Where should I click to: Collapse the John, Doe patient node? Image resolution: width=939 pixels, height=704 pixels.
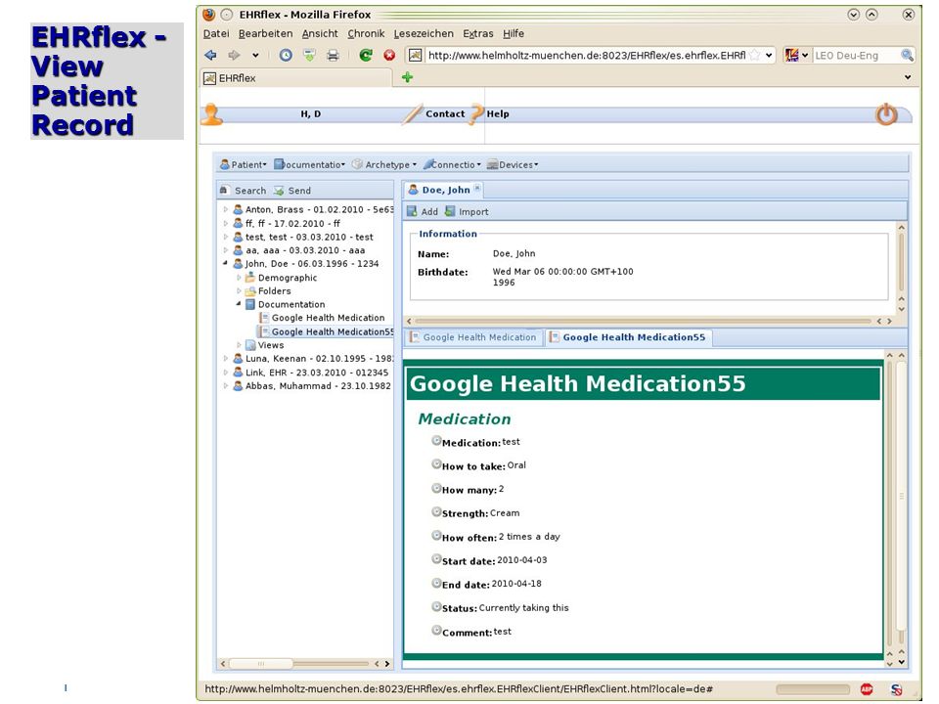click(x=226, y=263)
